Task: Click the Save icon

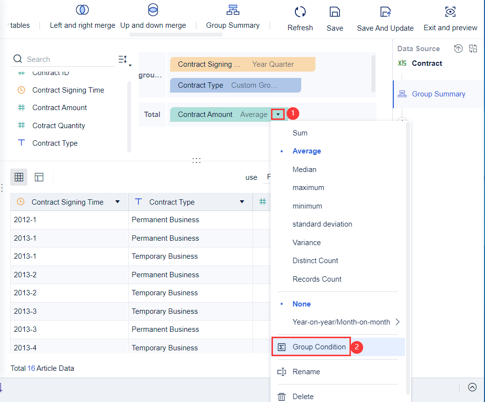Action: (335, 12)
